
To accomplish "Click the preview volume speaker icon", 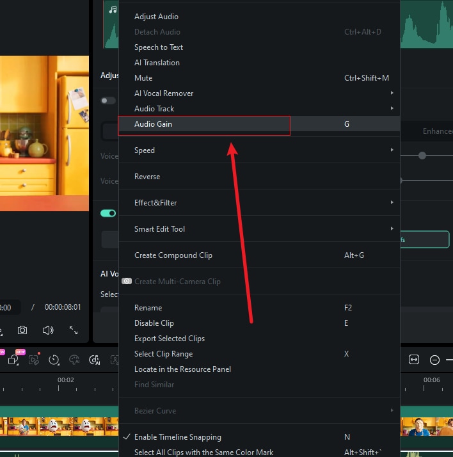I will click(48, 330).
